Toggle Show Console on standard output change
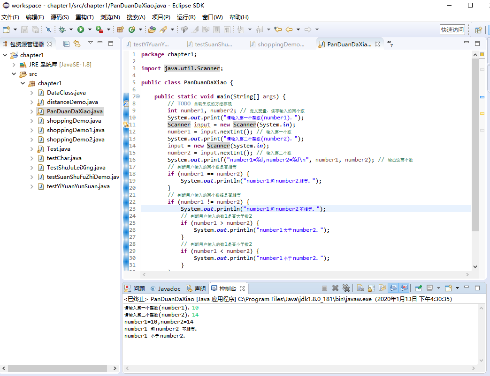 point(393,288)
